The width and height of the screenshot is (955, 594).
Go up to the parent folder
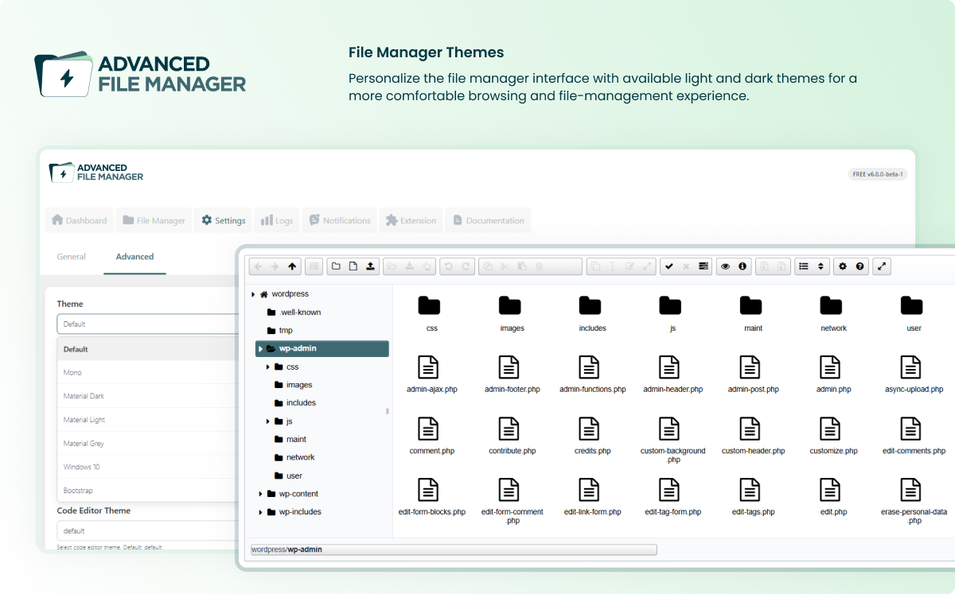pos(292,266)
